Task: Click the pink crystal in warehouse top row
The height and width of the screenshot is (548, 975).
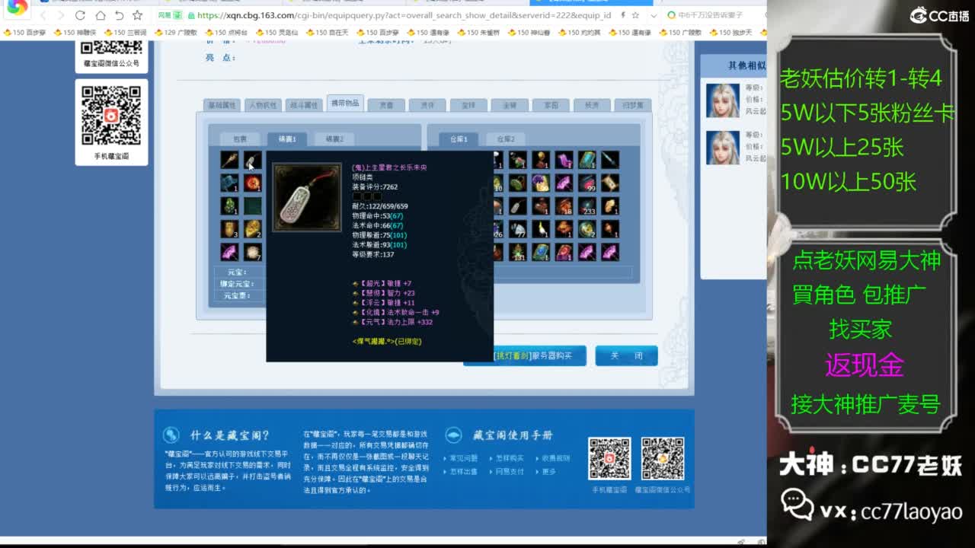Action: point(564,160)
